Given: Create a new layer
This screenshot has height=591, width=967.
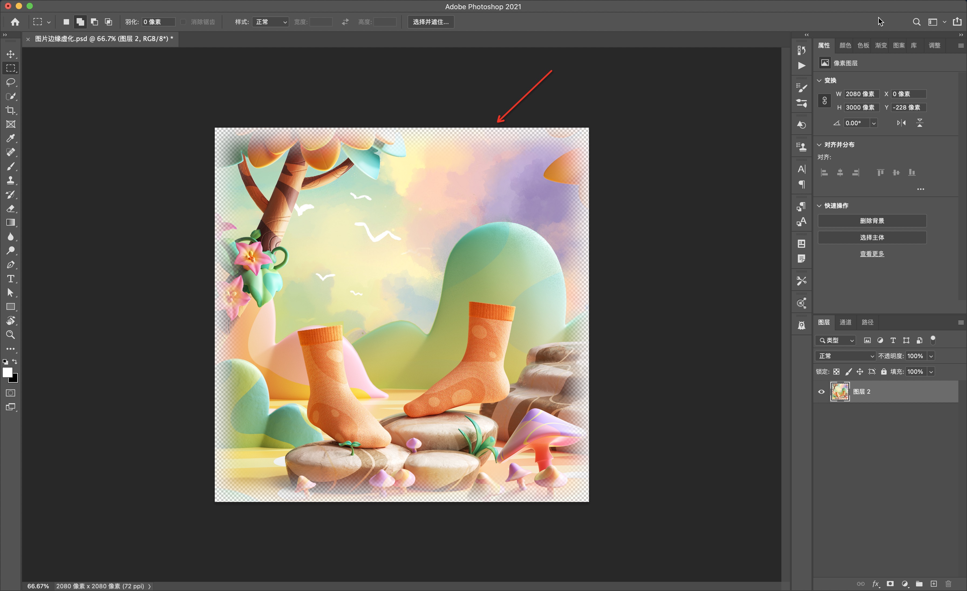Looking at the screenshot, I should (x=934, y=583).
